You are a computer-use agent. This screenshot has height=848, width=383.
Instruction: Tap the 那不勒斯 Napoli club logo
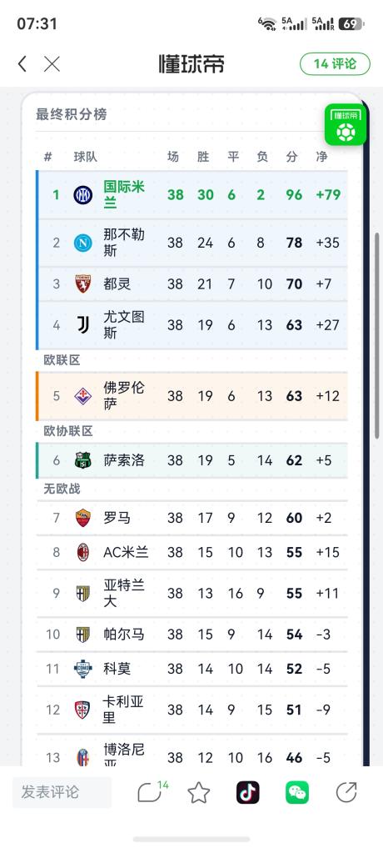tap(82, 243)
